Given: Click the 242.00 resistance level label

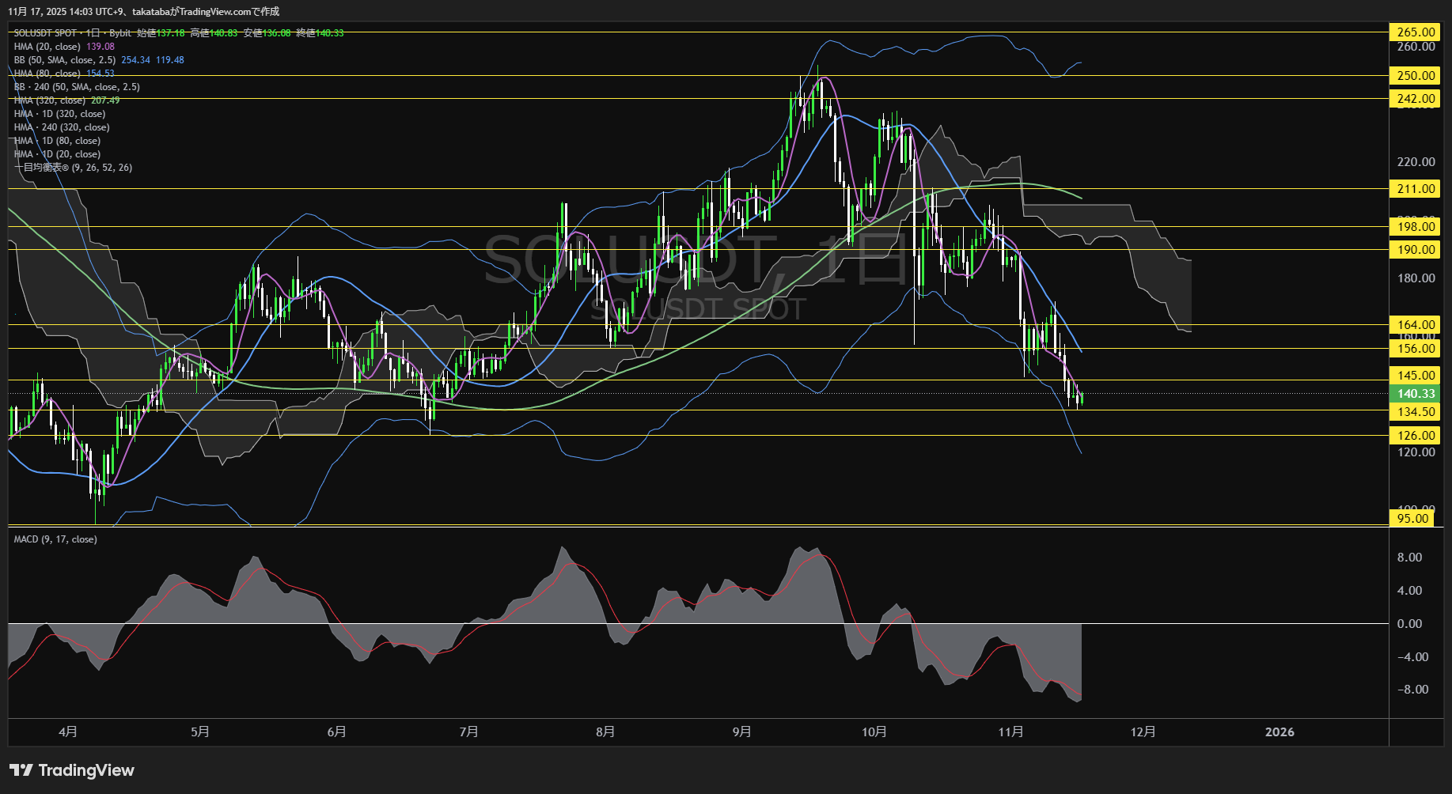Looking at the screenshot, I should pyautogui.click(x=1416, y=99).
